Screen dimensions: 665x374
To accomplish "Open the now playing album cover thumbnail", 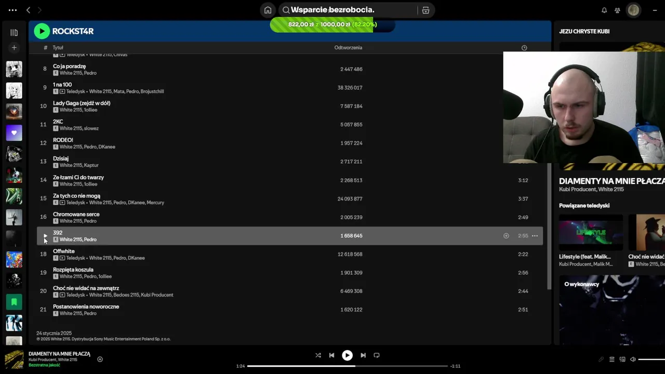I will pos(14,359).
